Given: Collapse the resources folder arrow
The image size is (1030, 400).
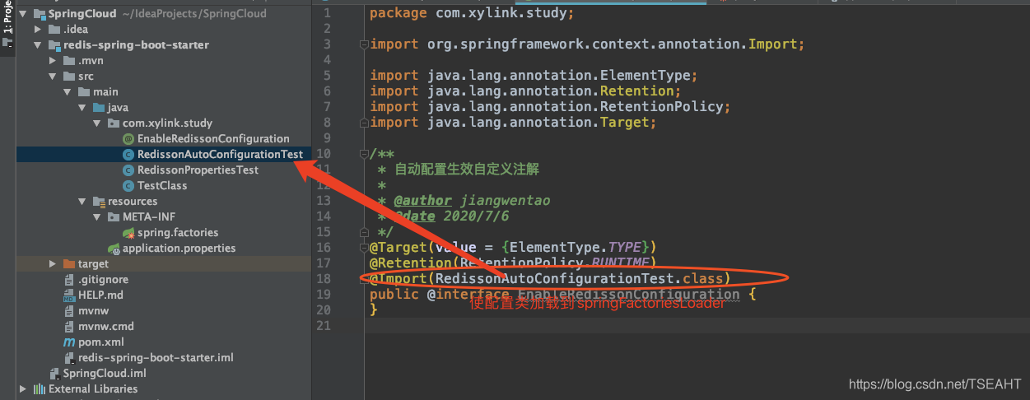Looking at the screenshot, I should click(x=82, y=202).
